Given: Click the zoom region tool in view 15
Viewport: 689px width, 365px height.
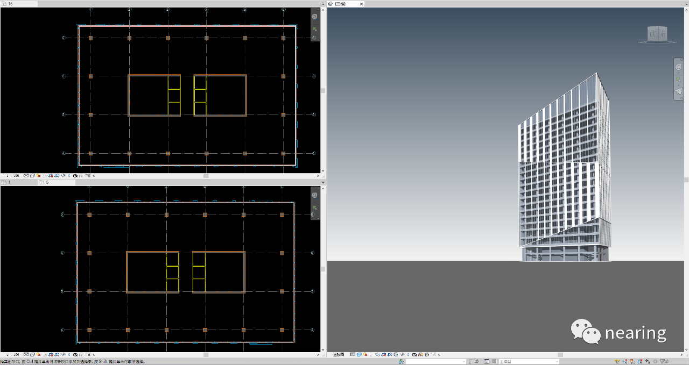Looking at the screenshot, I should coord(315,28).
